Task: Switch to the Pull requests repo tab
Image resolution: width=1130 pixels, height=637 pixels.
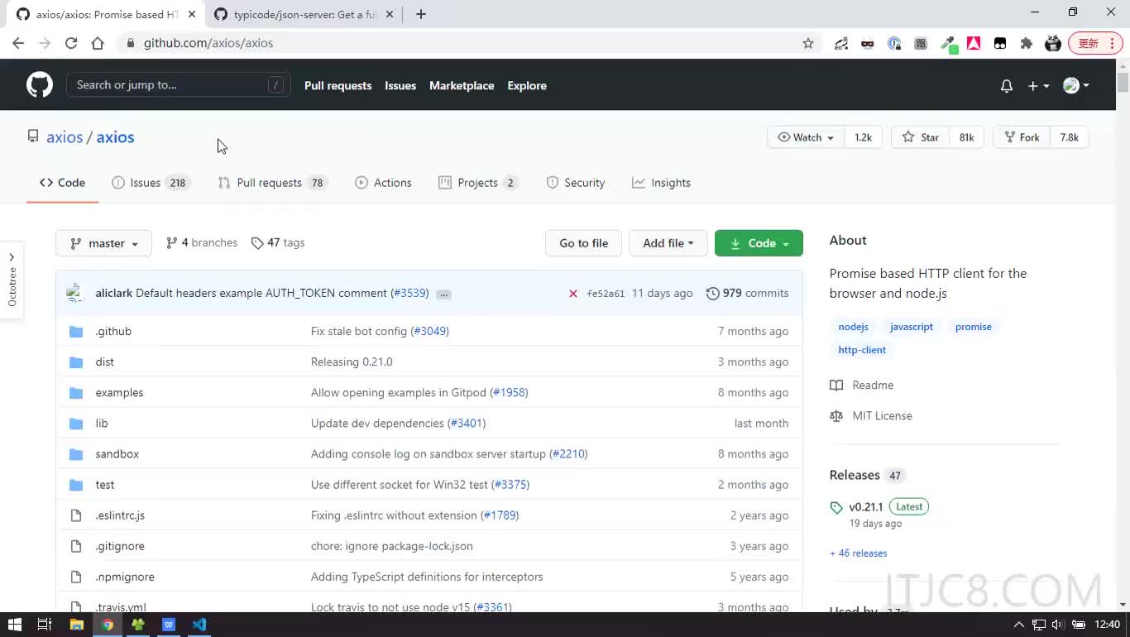Action: point(273,183)
